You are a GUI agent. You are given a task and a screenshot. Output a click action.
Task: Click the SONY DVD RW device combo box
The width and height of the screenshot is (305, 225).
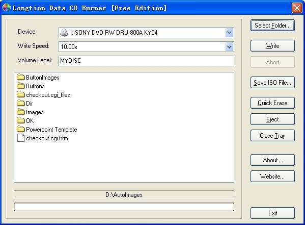pyautogui.click(x=146, y=33)
